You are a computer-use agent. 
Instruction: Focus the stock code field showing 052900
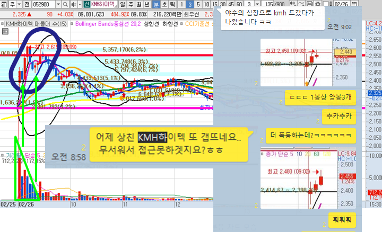(44, 4)
